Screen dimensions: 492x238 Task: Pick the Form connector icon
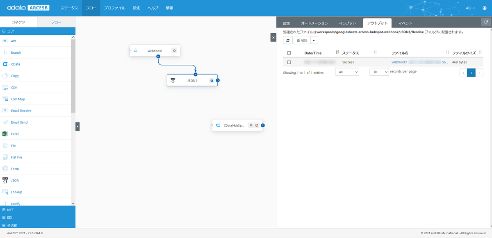tap(5, 169)
